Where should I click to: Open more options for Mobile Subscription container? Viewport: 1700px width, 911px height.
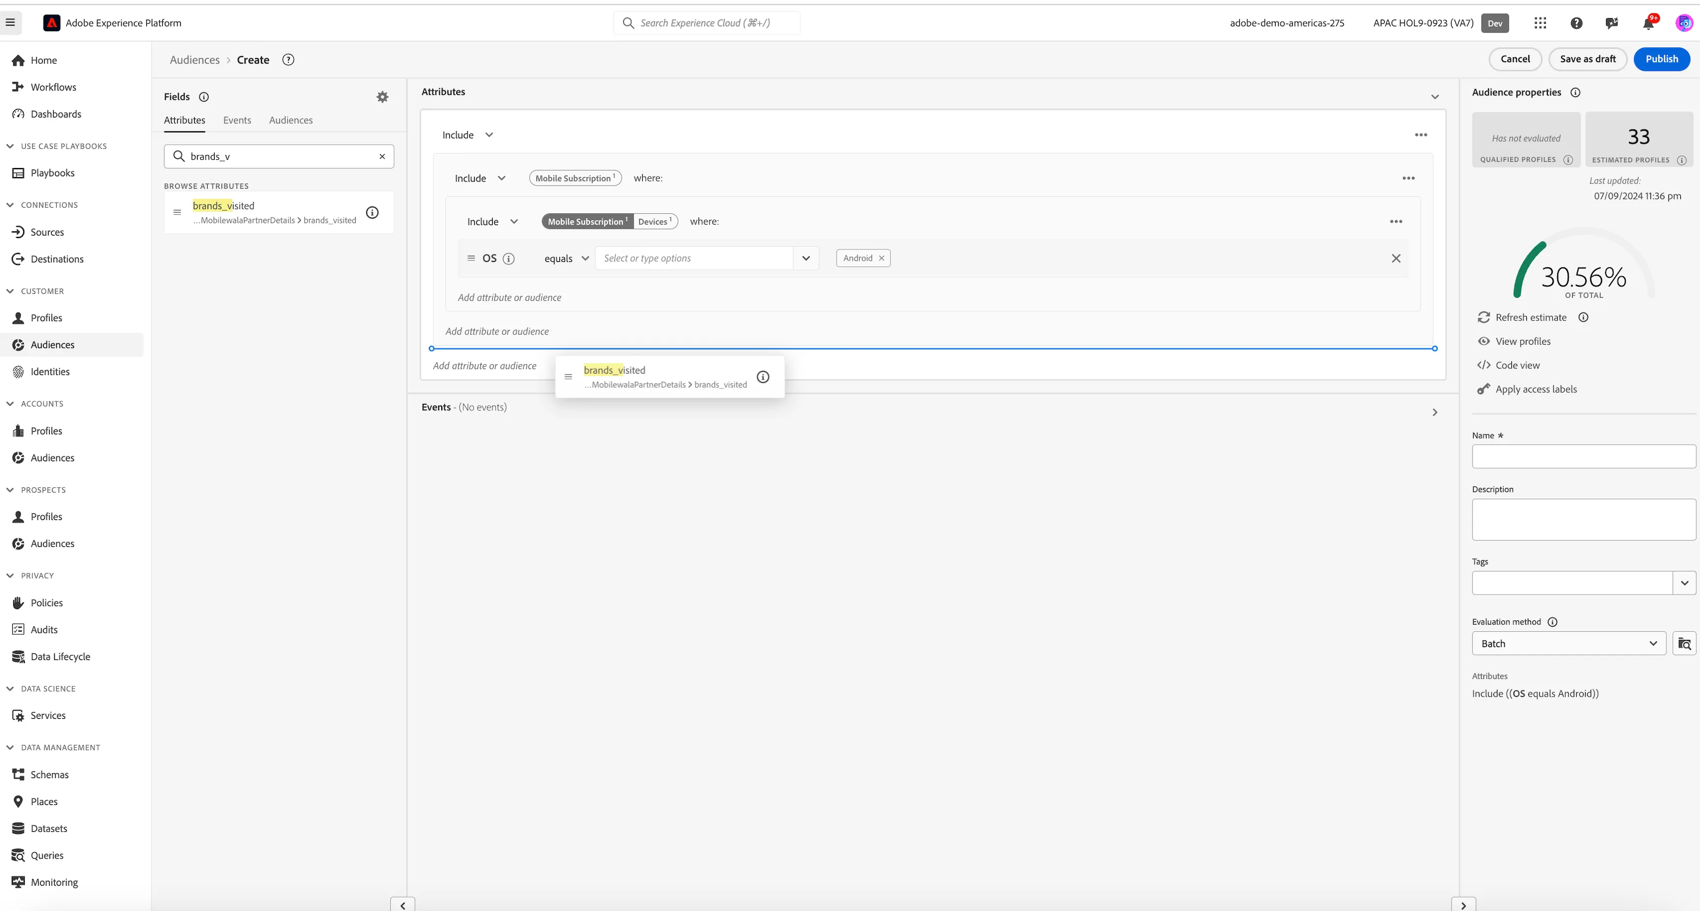(1408, 178)
